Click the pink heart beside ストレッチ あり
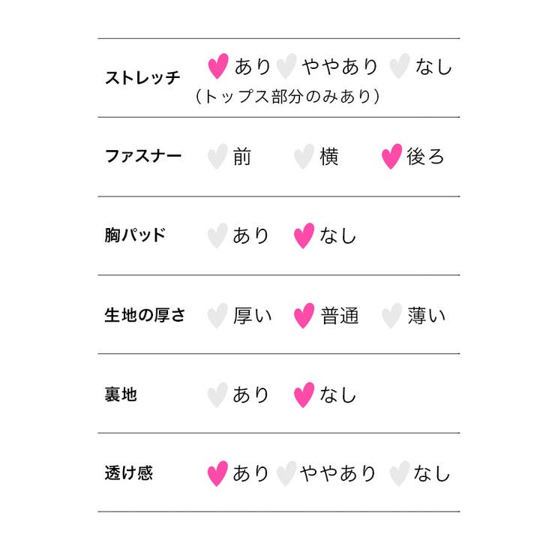The image size is (555, 555). click(218, 66)
